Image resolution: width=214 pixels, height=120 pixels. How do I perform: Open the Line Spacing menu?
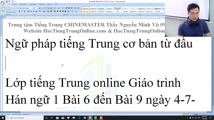[x=69, y=12]
